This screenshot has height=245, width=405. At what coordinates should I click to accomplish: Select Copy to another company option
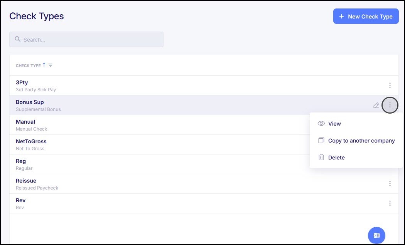[361, 141]
